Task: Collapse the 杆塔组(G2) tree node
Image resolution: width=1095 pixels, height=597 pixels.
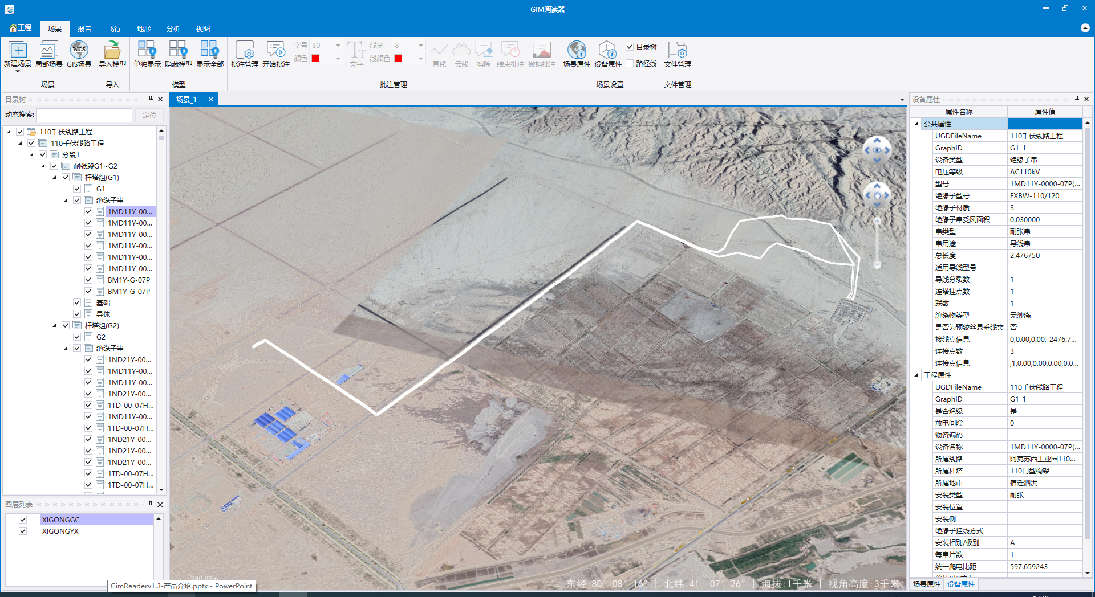Action: click(55, 325)
